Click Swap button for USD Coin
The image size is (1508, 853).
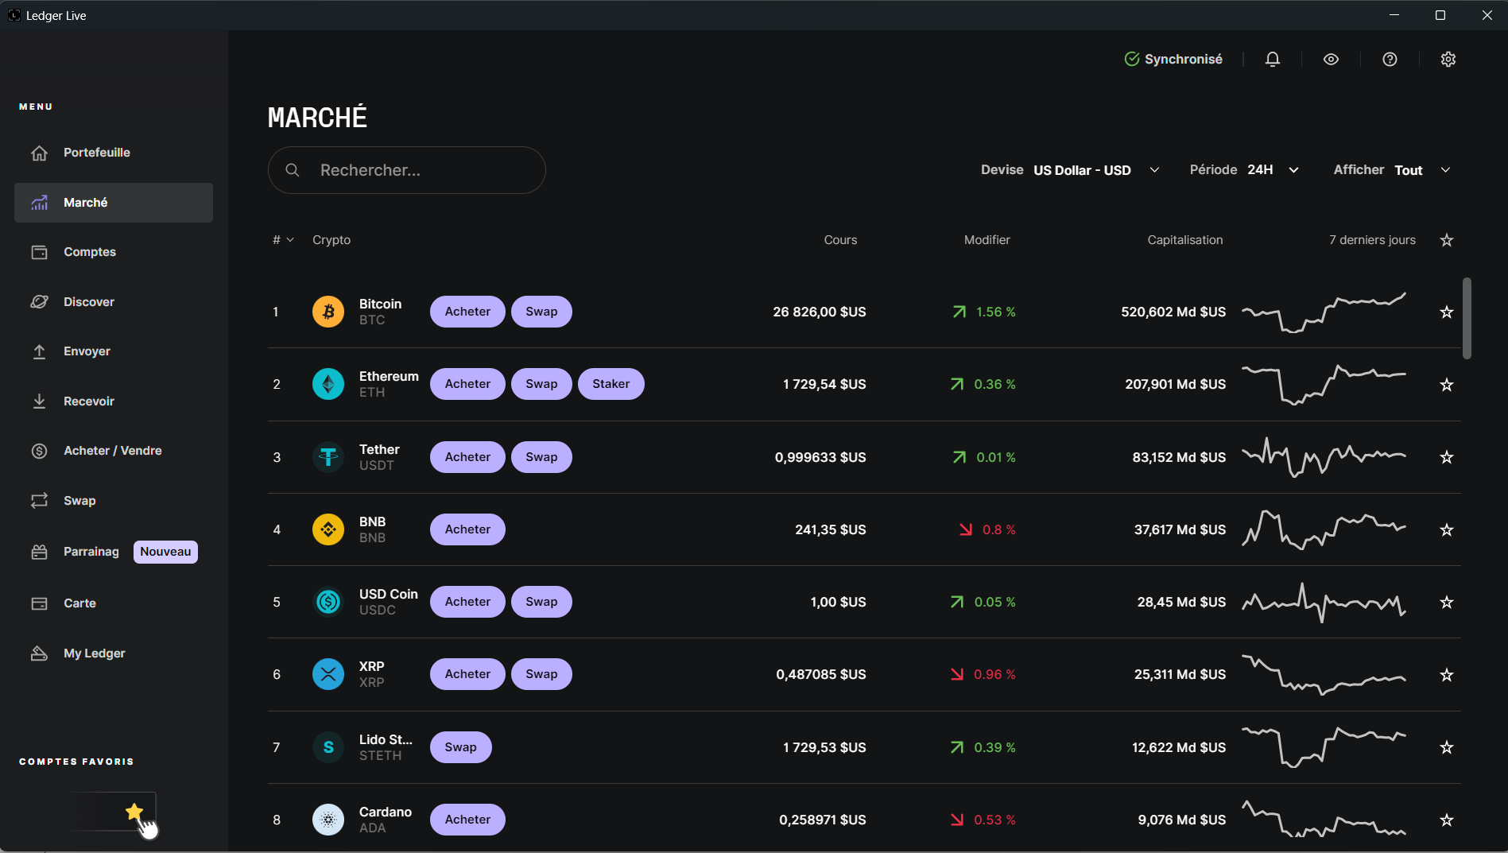(x=541, y=602)
